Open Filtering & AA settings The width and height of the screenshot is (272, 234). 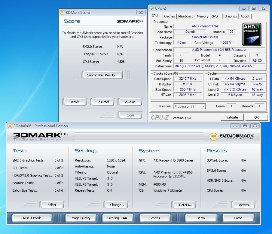coord(118,218)
